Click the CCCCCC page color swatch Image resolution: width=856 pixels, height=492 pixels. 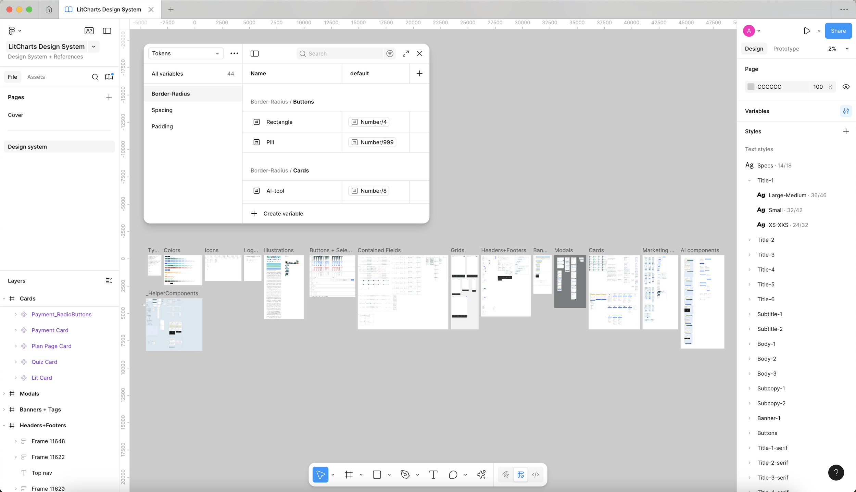click(x=751, y=87)
